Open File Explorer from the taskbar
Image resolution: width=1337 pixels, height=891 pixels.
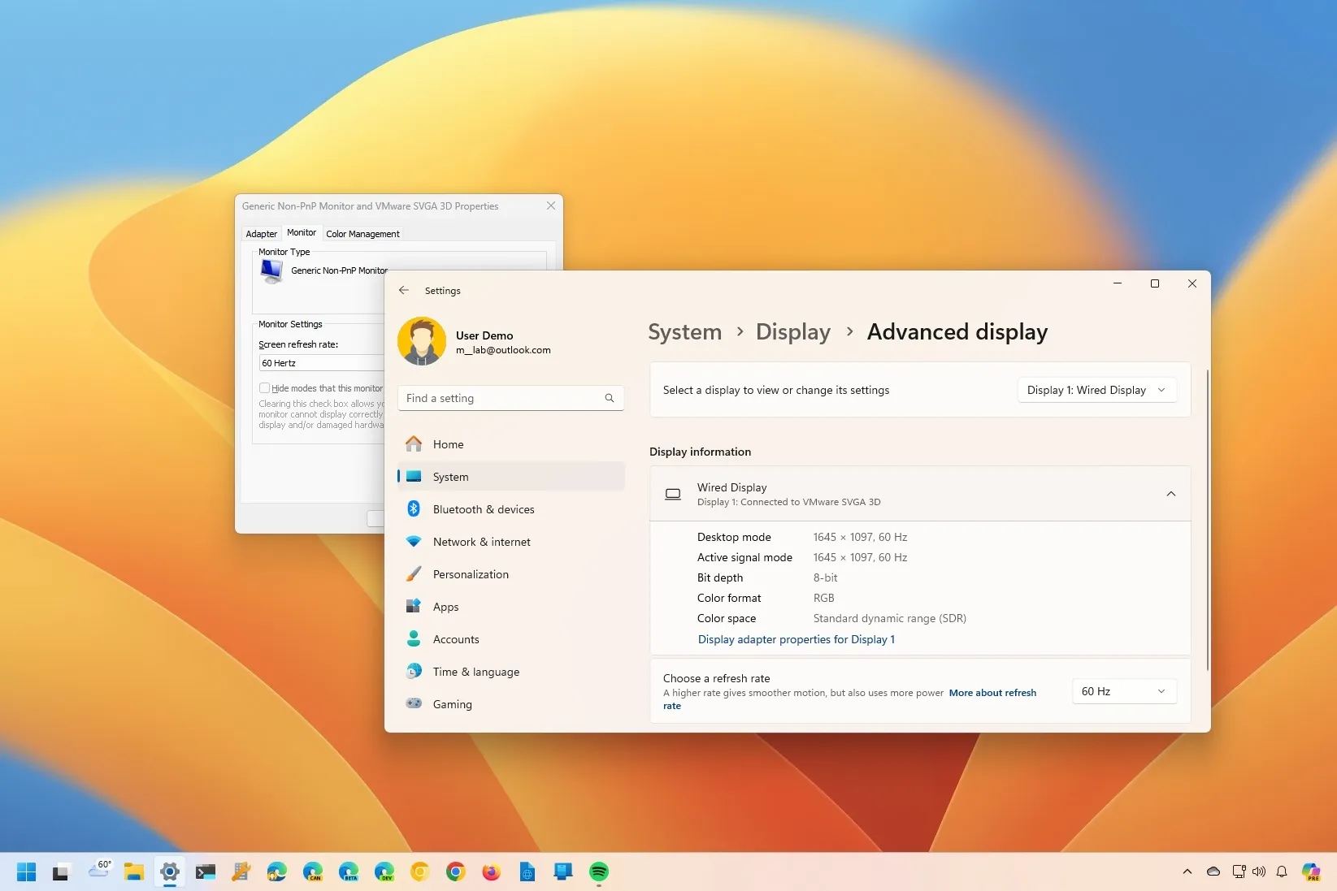133,872
